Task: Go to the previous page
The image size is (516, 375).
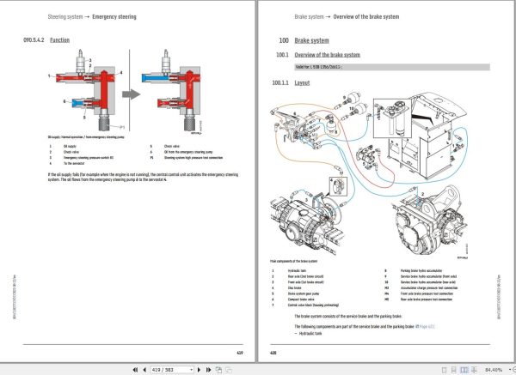Action: click(x=144, y=370)
